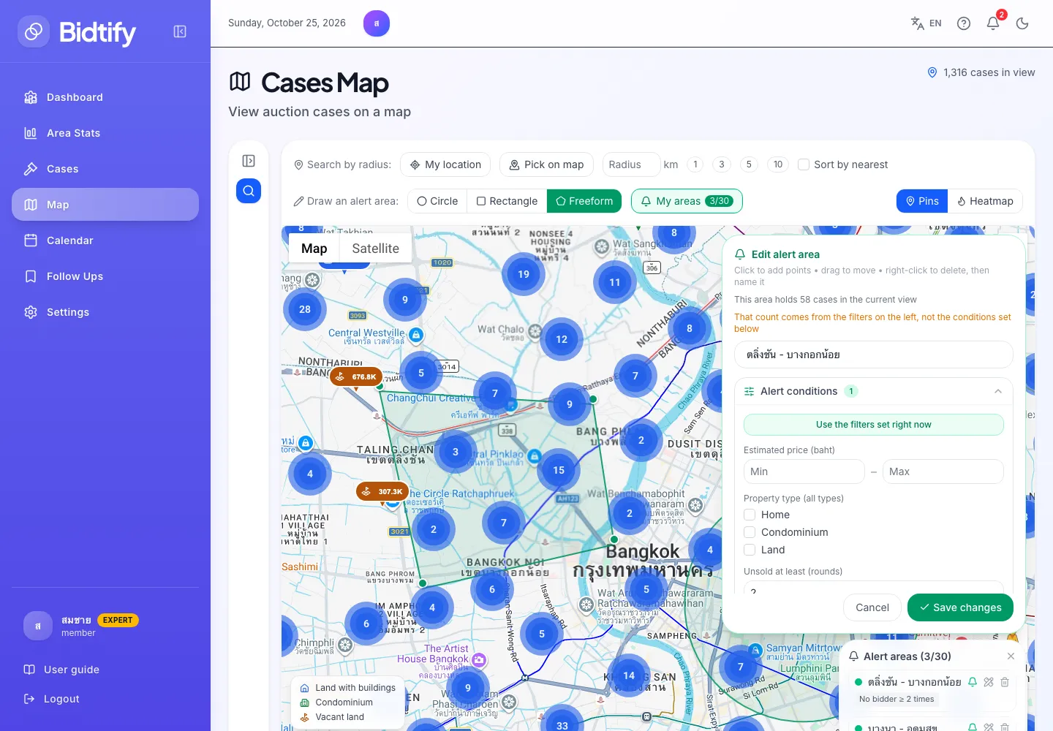
Task: Click the 676.8K land price pin
Action: [x=357, y=377]
